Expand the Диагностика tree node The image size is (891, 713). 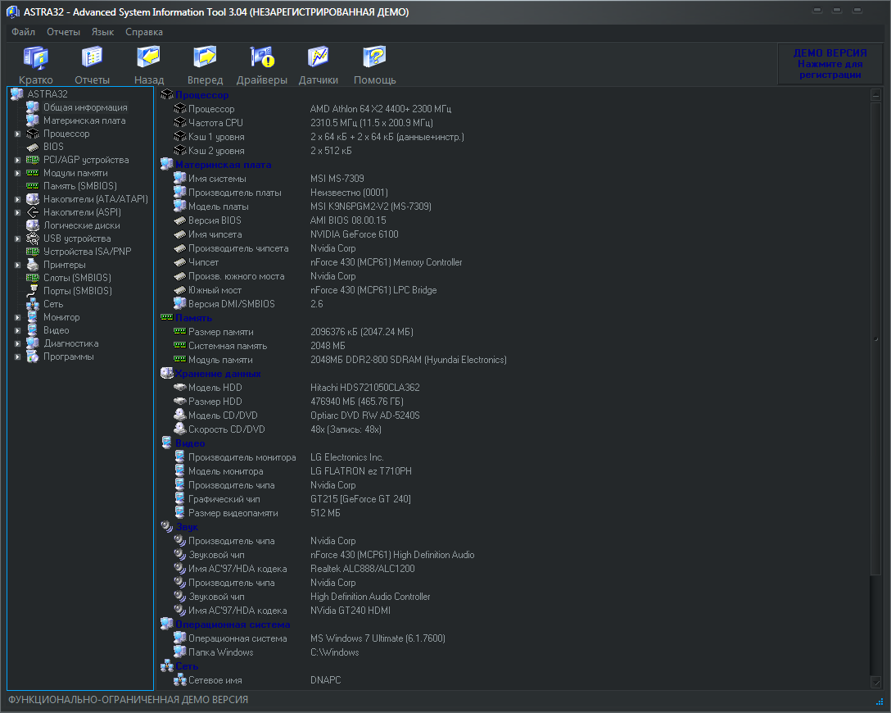[x=18, y=343]
